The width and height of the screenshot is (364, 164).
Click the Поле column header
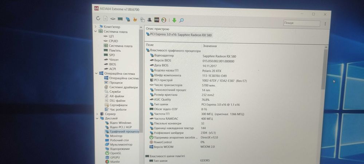click(150, 45)
